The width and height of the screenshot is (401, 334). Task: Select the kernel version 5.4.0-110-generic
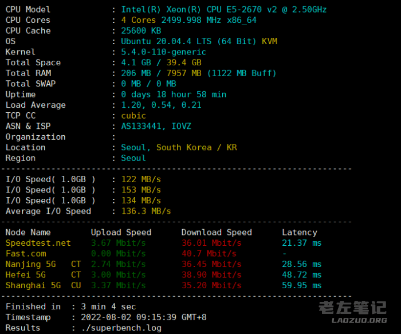[x=163, y=52]
